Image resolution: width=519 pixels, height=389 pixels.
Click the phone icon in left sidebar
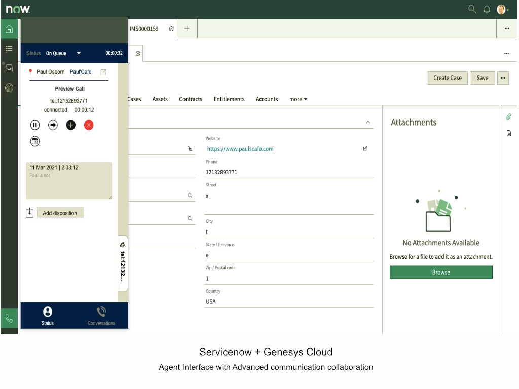pyautogui.click(x=9, y=319)
